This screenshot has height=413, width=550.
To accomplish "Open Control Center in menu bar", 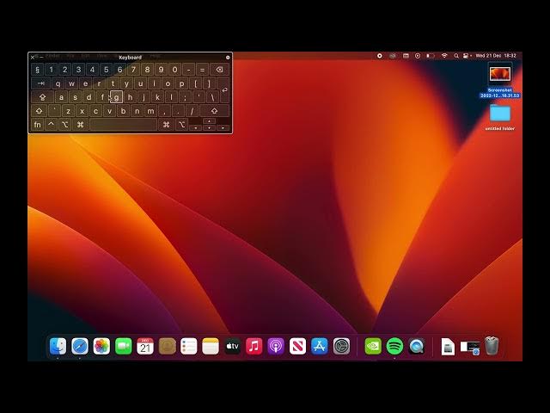I will pyautogui.click(x=466, y=56).
